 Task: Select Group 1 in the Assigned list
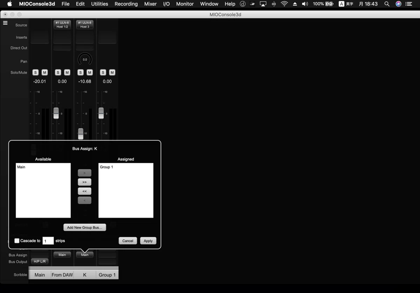pos(106,167)
